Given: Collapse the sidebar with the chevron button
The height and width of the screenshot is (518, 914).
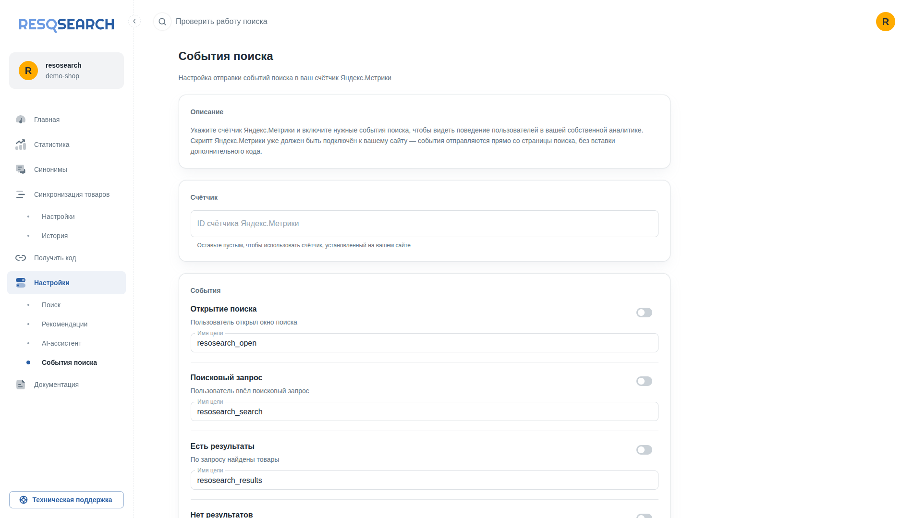Looking at the screenshot, I should 134,21.
